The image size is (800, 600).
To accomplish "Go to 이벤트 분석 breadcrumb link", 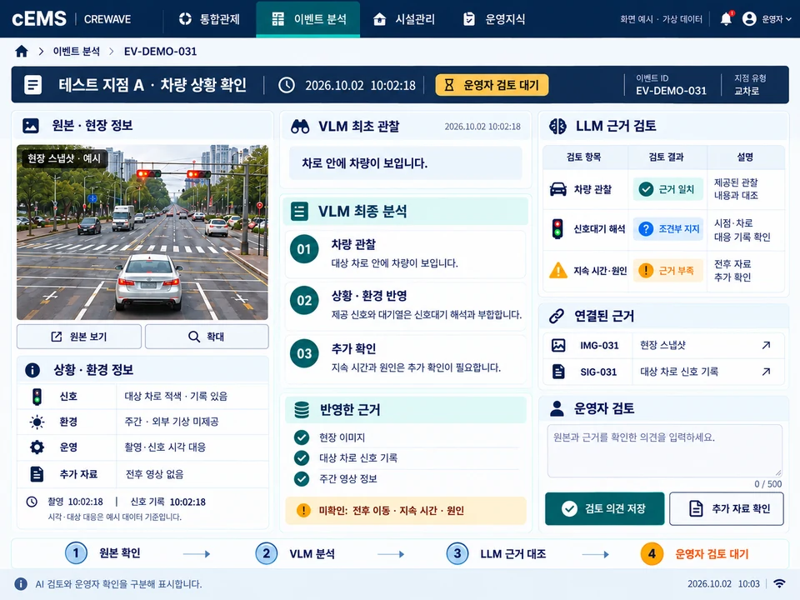I will click(77, 51).
